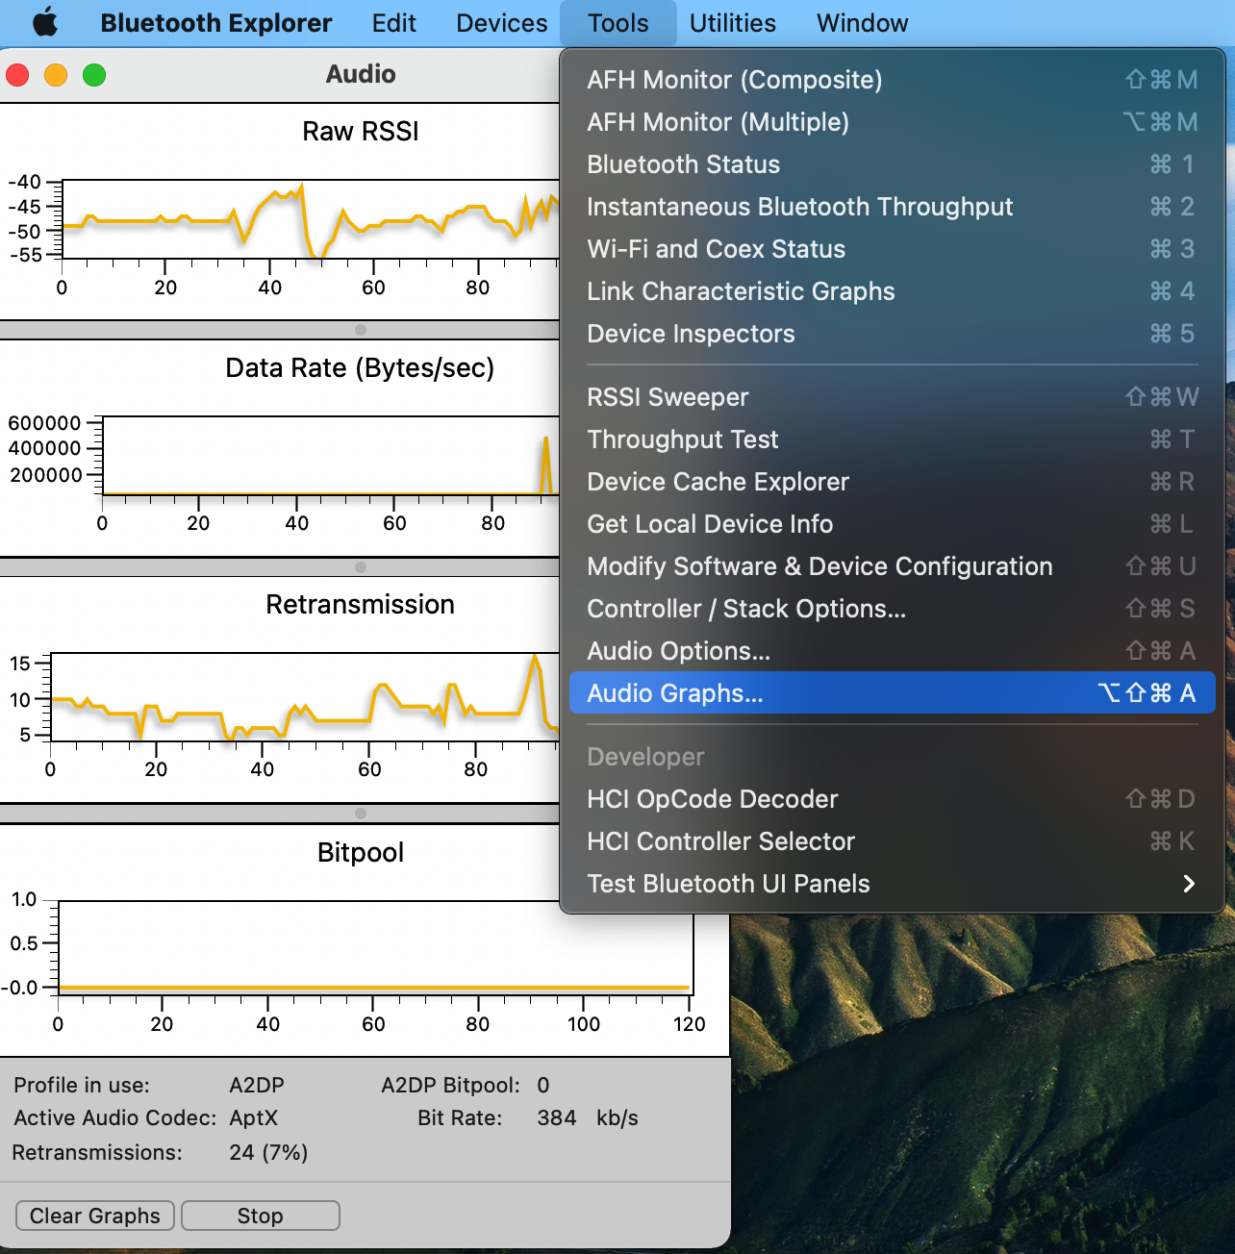This screenshot has height=1254, width=1235.
Task: Select AFH Monitor (Multiple)
Action: 893,122
